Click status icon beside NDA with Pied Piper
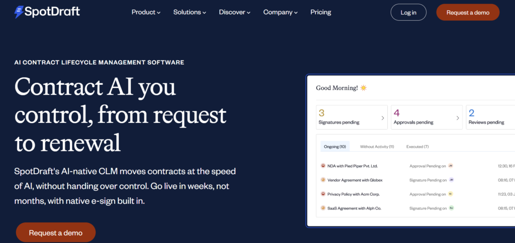 [x=323, y=166]
